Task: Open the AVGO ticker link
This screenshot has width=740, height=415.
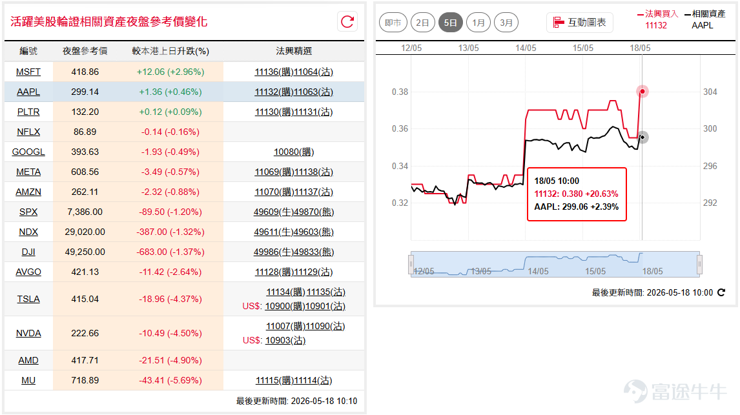Action: click(28, 272)
